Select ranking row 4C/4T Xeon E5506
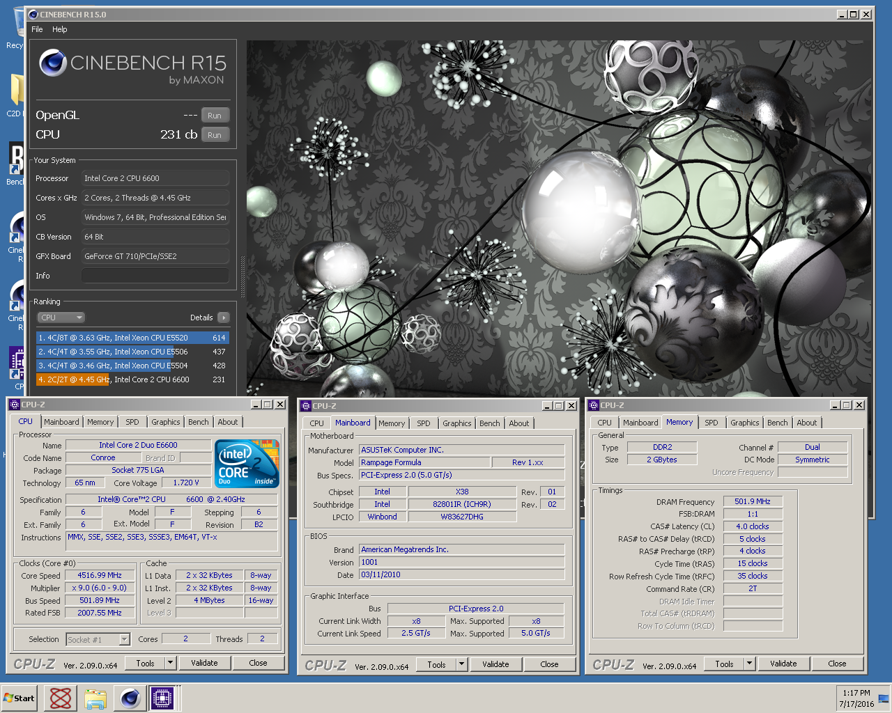Image resolution: width=892 pixels, height=713 pixels. [132, 352]
